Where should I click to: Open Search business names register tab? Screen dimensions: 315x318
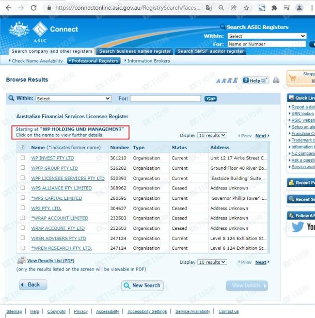tap(135, 51)
